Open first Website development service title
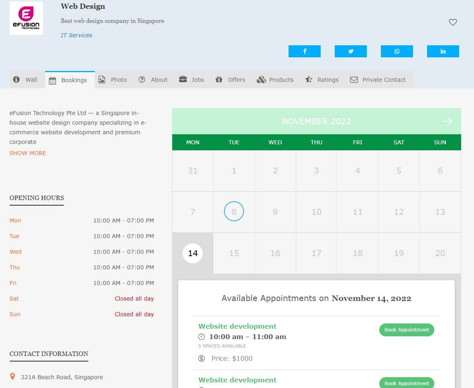Image resolution: width=474 pixels, height=388 pixels. (x=237, y=326)
